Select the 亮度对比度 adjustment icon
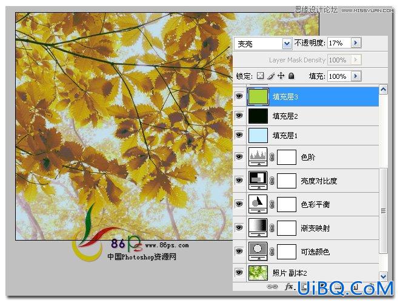This screenshot has width=400, height=303. click(x=258, y=181)
